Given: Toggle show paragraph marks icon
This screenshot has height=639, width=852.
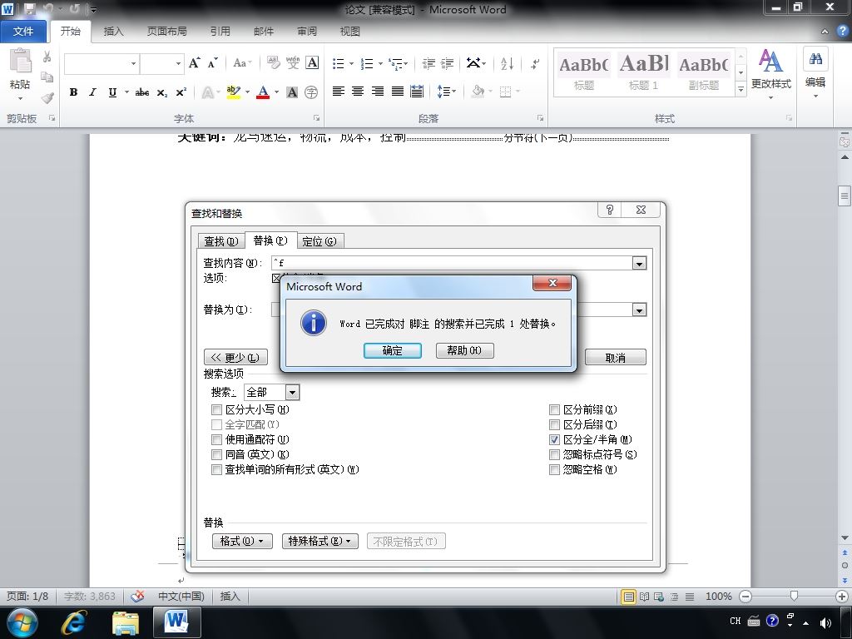Looking at the screenshot, I should [535, 63].
